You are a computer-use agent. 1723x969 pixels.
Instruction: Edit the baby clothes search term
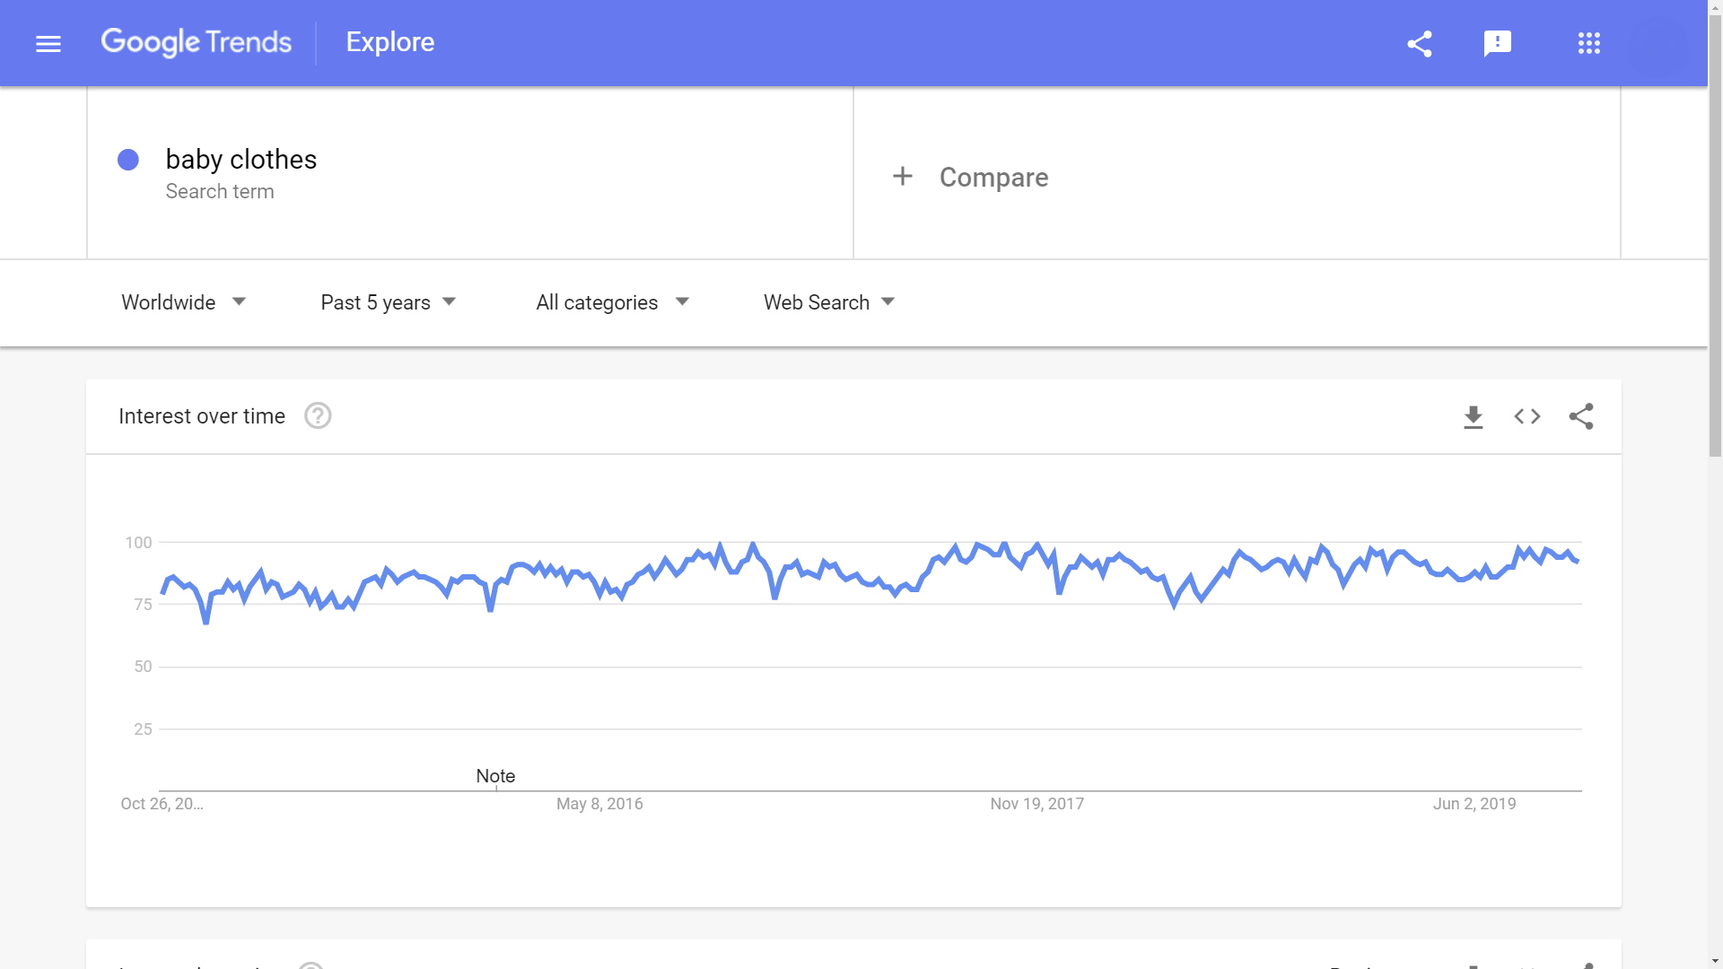pyautogui.click(x=241, y=160)
